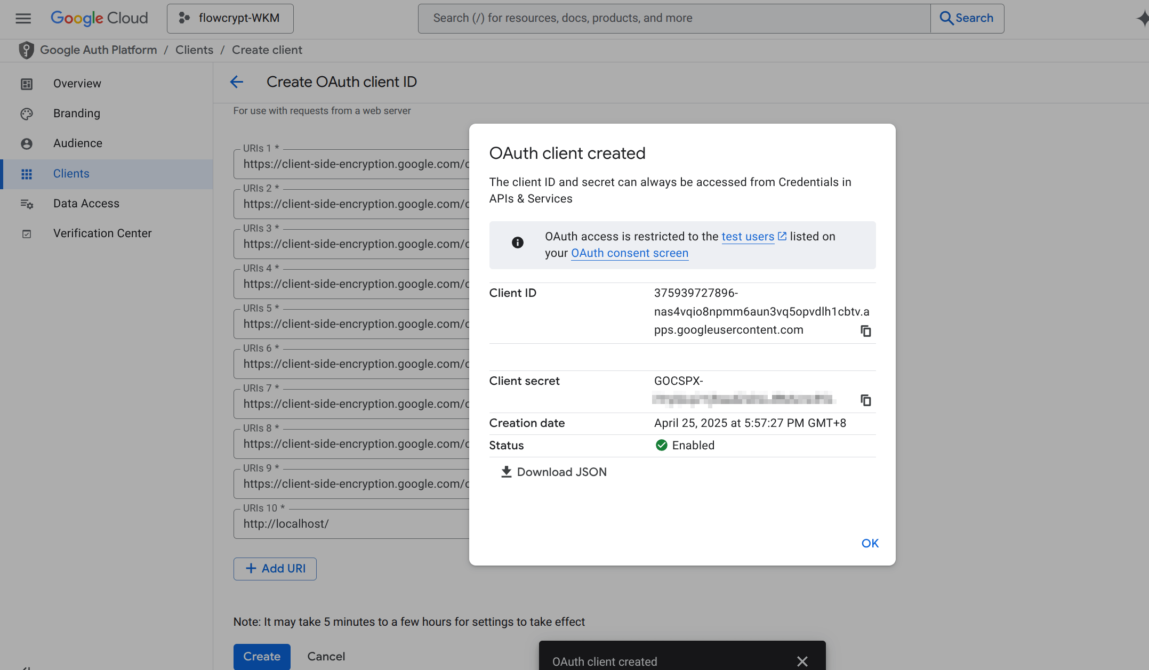Click the URIs 7 input field
The height and width of the screenshot is (670, 1149).
[x=351, y=404]
